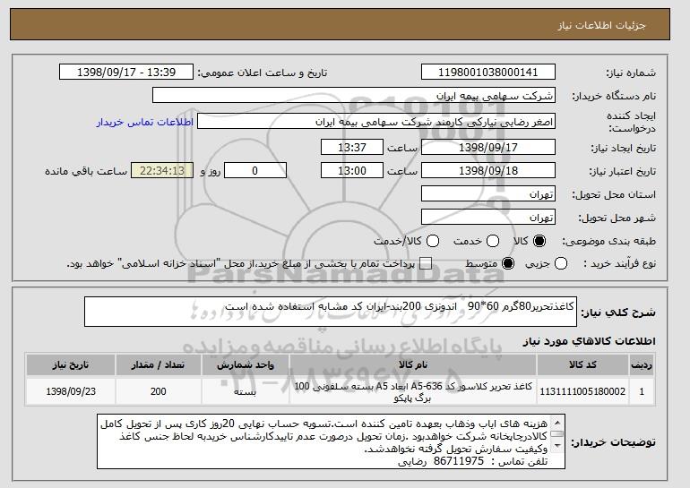Click the unit cell بسته
The height and width of the screenshot is (488, 690).
[x=246, y=391]
